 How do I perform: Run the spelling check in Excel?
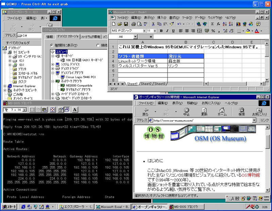coord(146,24)
